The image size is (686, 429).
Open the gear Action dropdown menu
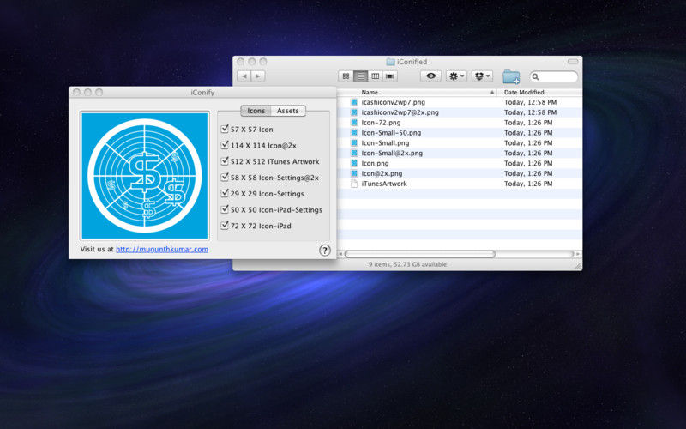pyautogui.click(x=456, y=76)
